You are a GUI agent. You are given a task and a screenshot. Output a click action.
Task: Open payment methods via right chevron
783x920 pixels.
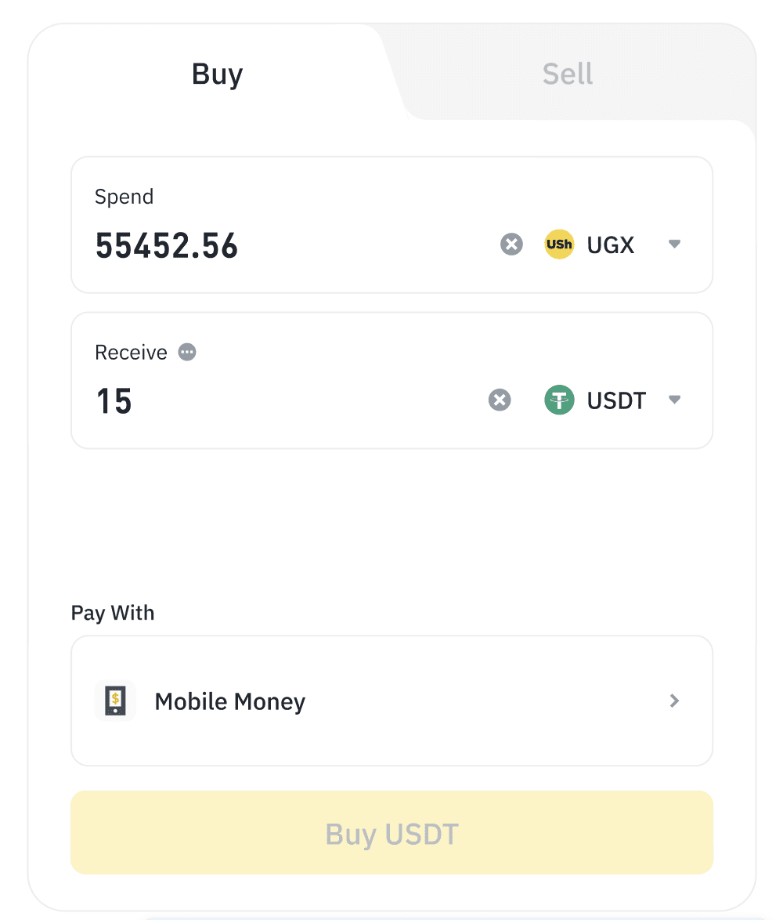(x=674, y=701)
